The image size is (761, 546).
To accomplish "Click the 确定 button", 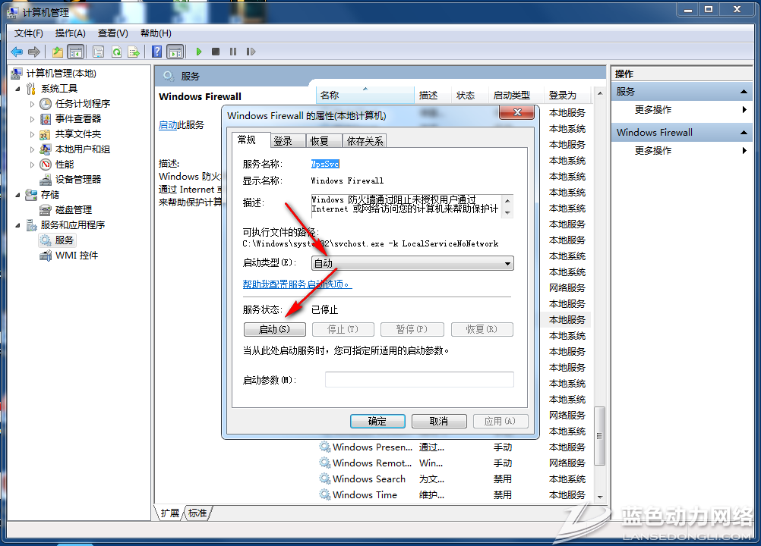I will coord(377,421).
